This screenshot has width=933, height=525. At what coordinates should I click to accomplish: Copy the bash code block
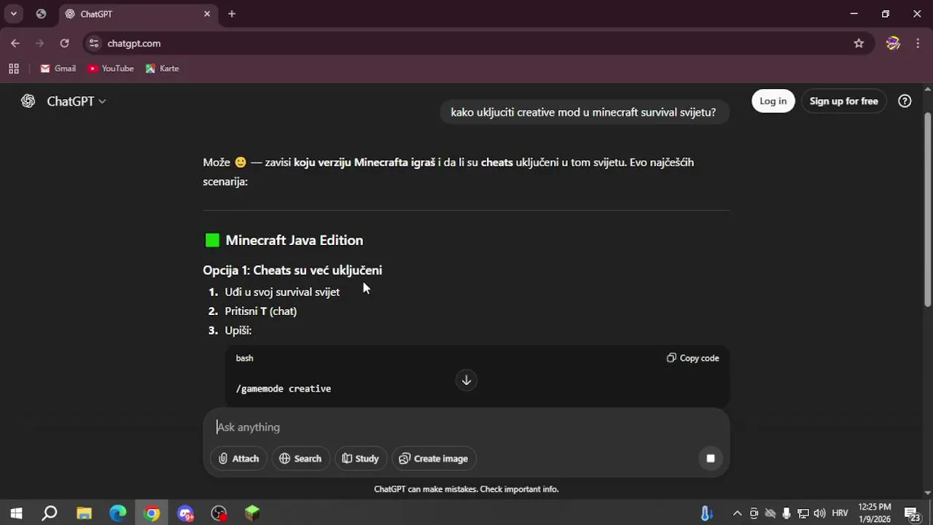[x=692, y=358]
